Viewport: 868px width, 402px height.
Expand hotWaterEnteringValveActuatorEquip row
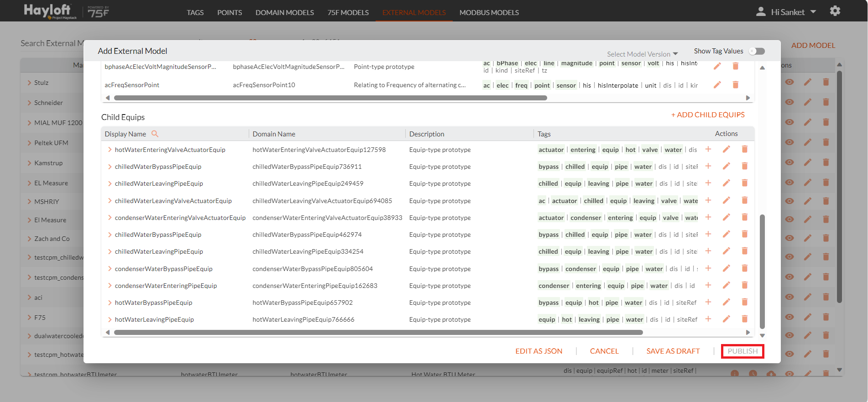pyautogui.click(x=110, y=150)
